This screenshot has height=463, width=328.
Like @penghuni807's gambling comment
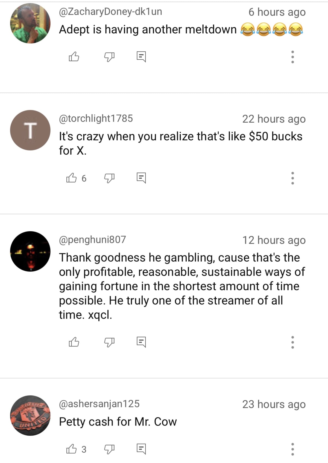[74, 342]
